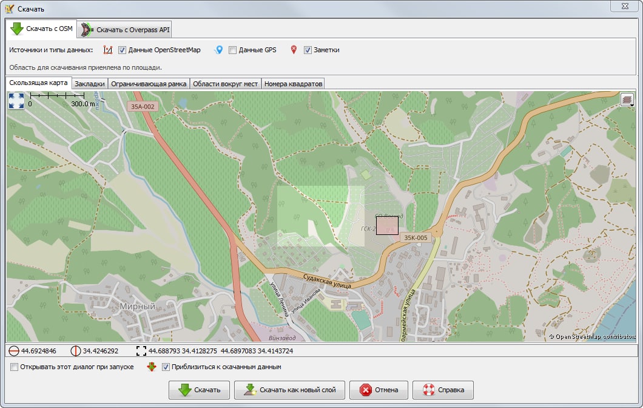The height and width of the screenshot is (408, 643).
Task: Click the OpenStreetMap contributors attribution link
Action: (593, 336)
